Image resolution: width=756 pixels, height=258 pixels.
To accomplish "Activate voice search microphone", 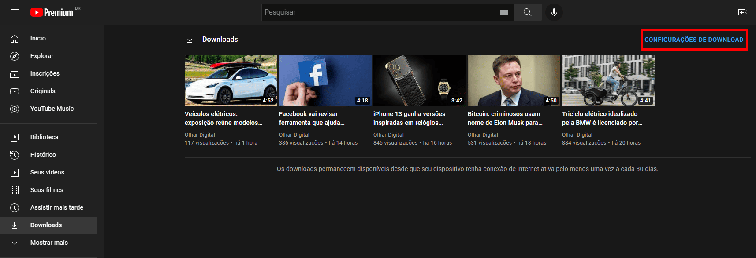I will (554, 12).
